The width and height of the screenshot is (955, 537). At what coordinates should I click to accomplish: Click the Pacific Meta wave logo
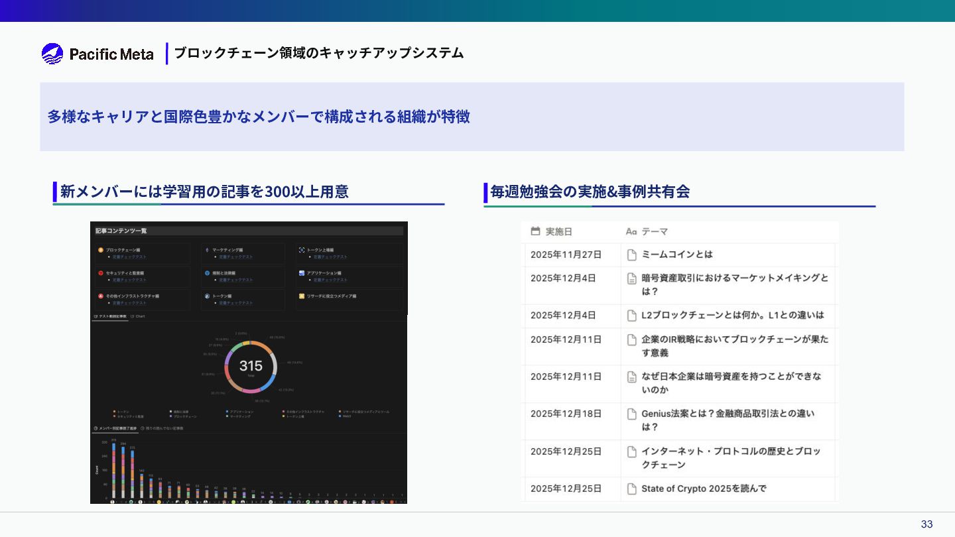52,54
